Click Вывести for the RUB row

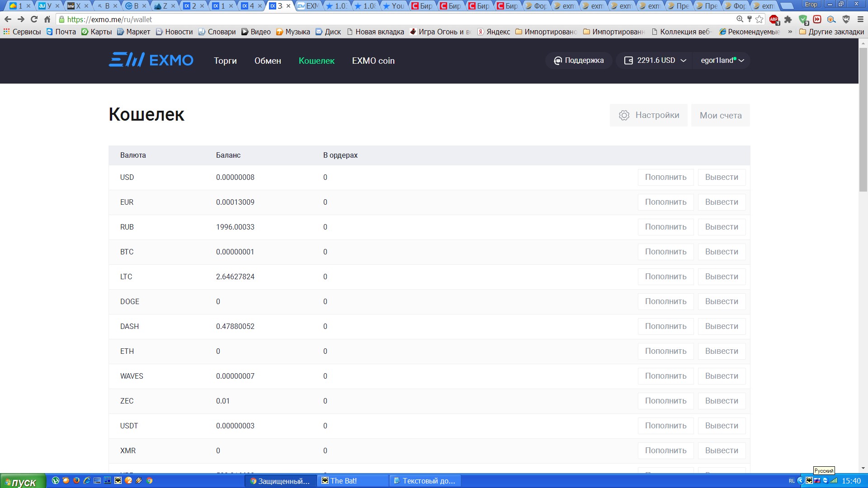click(x=722, y=227)
